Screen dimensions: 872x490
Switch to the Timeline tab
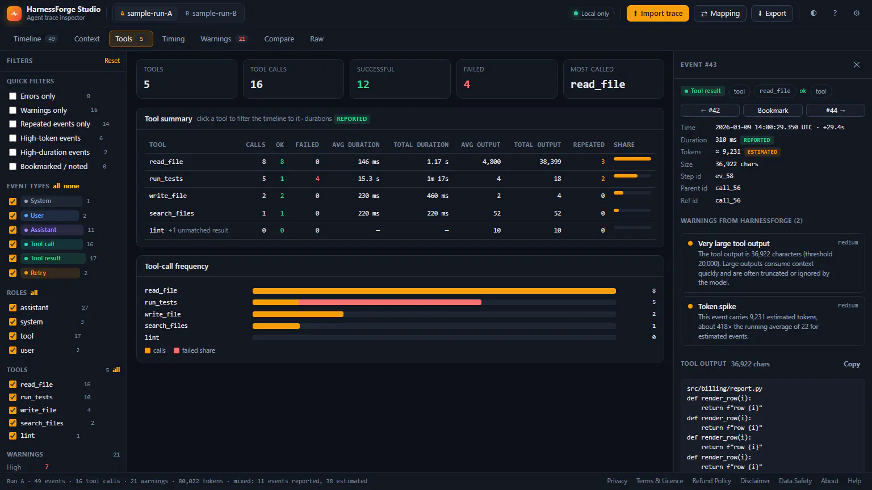(35, 39)
